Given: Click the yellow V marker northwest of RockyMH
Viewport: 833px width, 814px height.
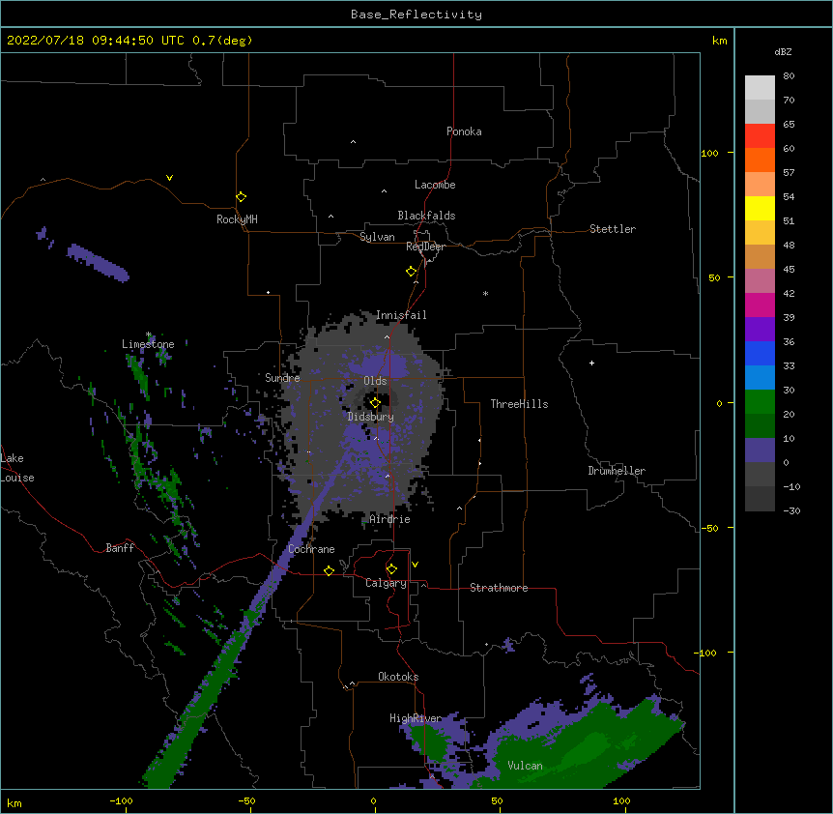Looking at the screenshot, I should [x=169, y=178].
